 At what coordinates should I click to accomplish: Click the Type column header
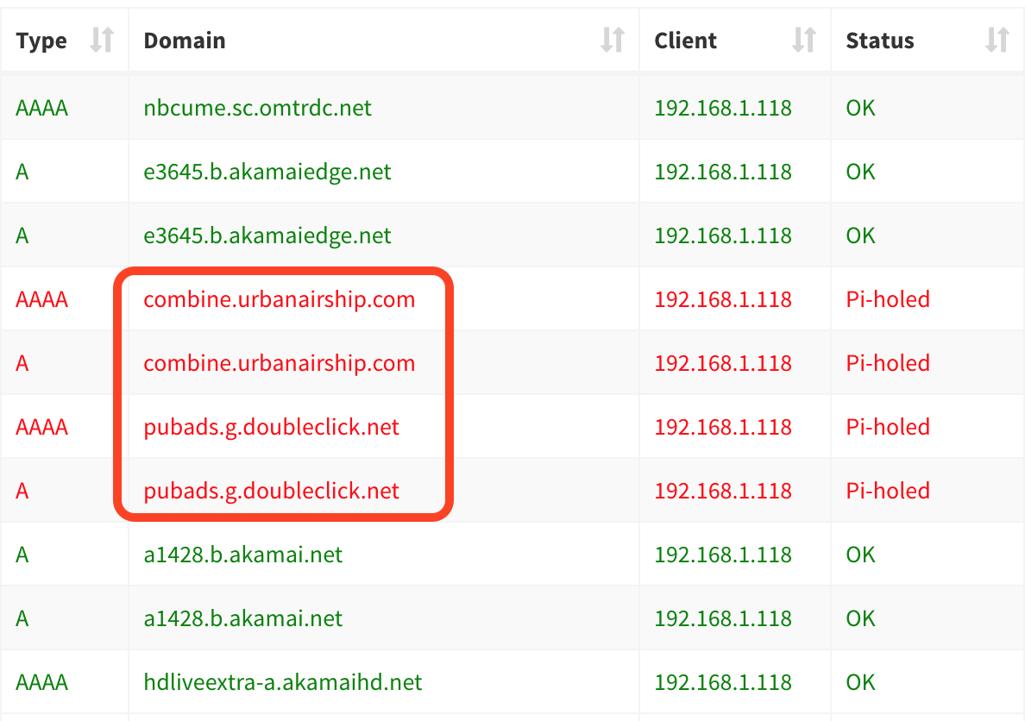(41, 41)
